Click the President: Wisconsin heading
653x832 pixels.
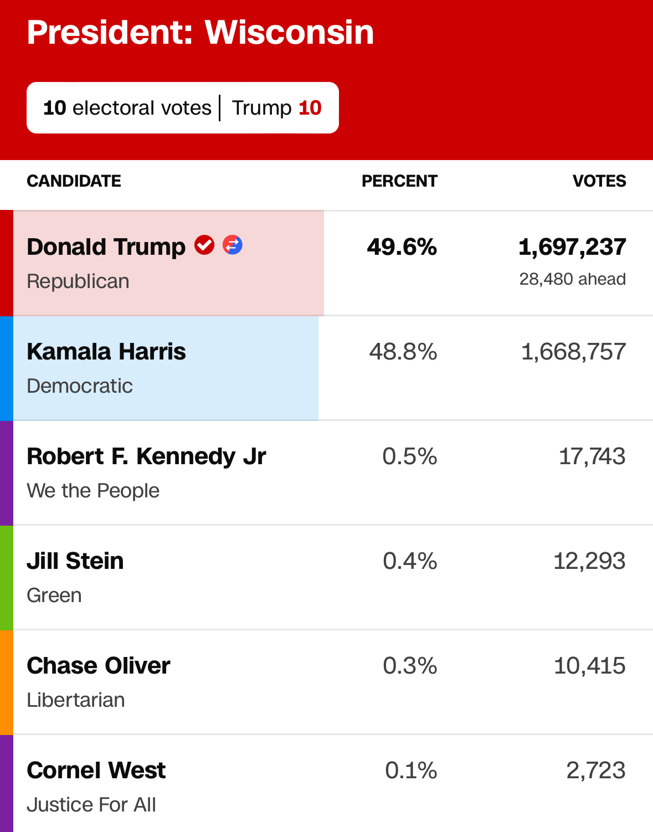(x=200, y=32)
